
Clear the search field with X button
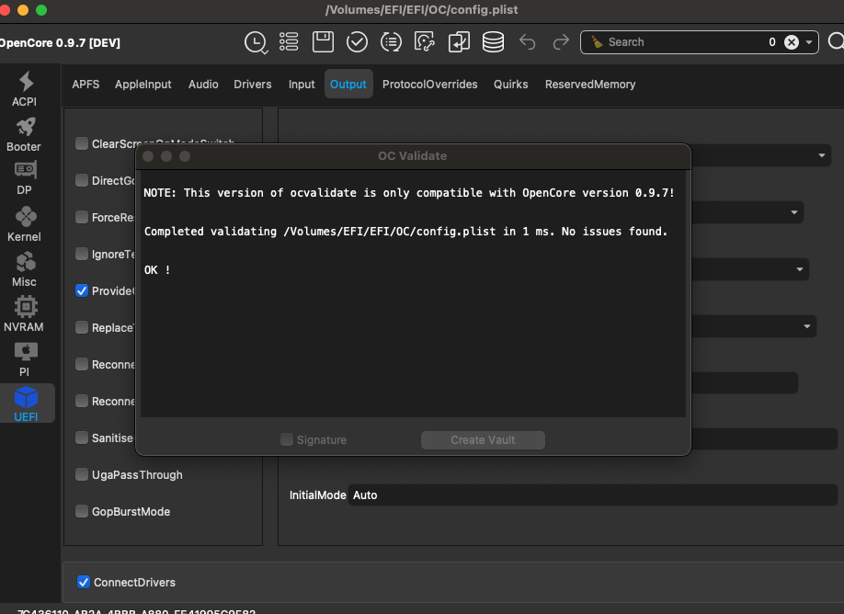click(x=791, y=42)
